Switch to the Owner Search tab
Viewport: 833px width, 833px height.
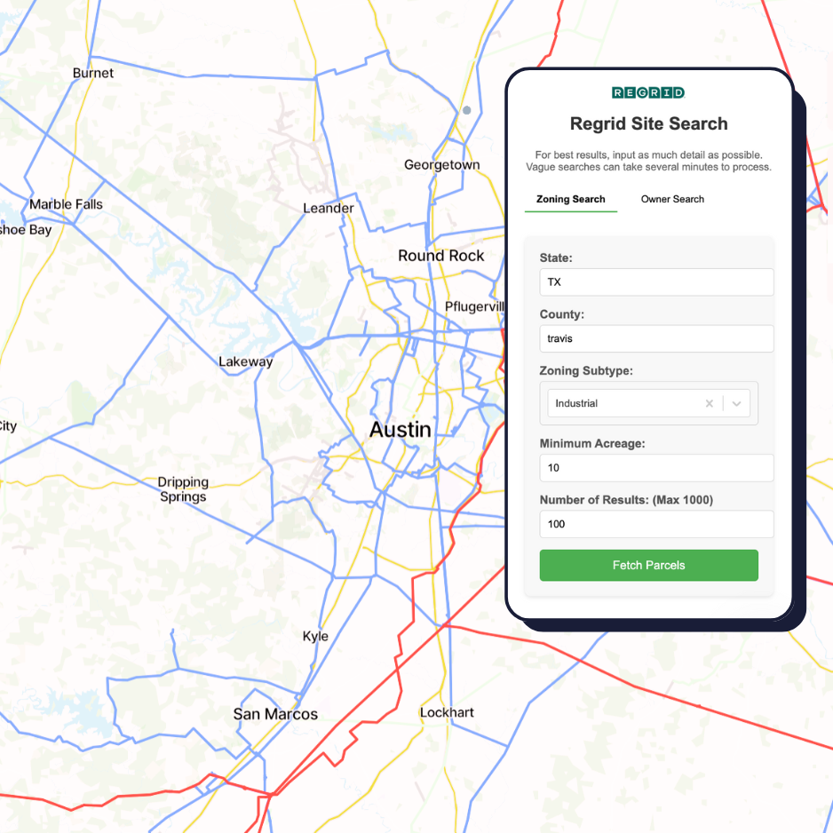[672, 199]
